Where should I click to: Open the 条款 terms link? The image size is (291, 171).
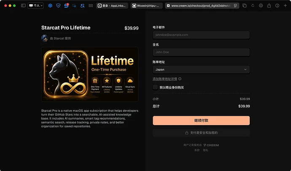pos(197,150)
